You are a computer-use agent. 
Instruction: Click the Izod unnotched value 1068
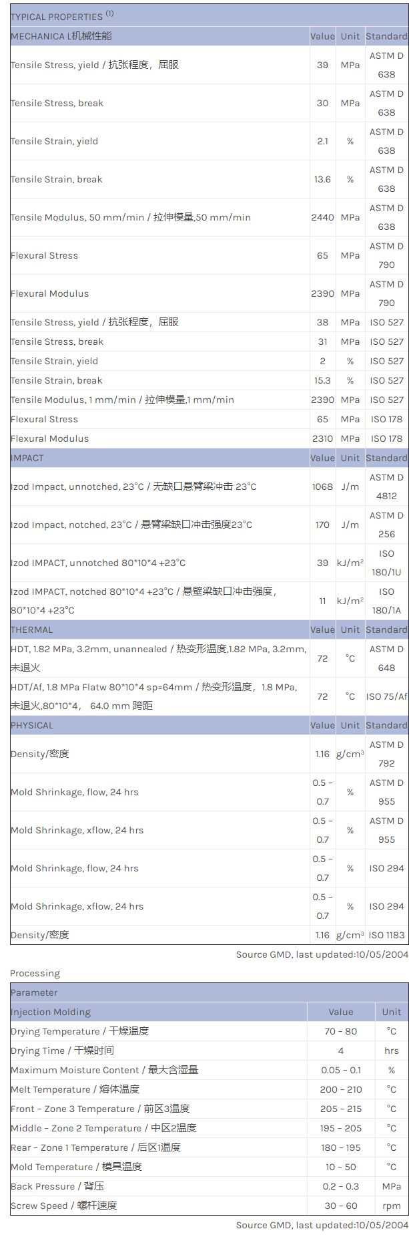[322, 487]
